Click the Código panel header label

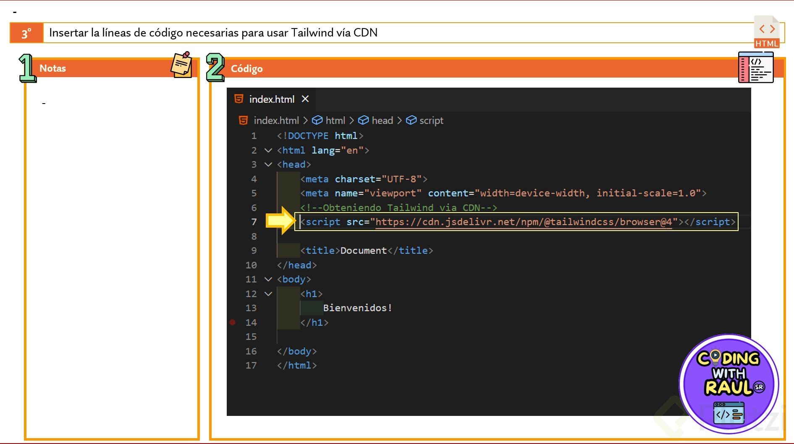pyautogui.click(x=246, y=69)
